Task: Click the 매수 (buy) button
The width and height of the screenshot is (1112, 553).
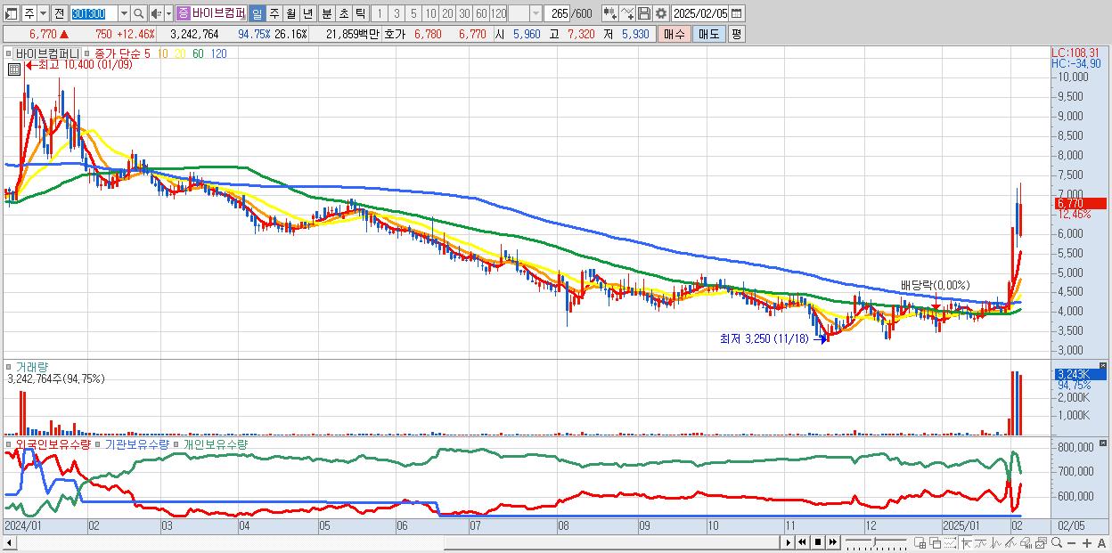Action: pyautogui.click(x=675, y=34)
